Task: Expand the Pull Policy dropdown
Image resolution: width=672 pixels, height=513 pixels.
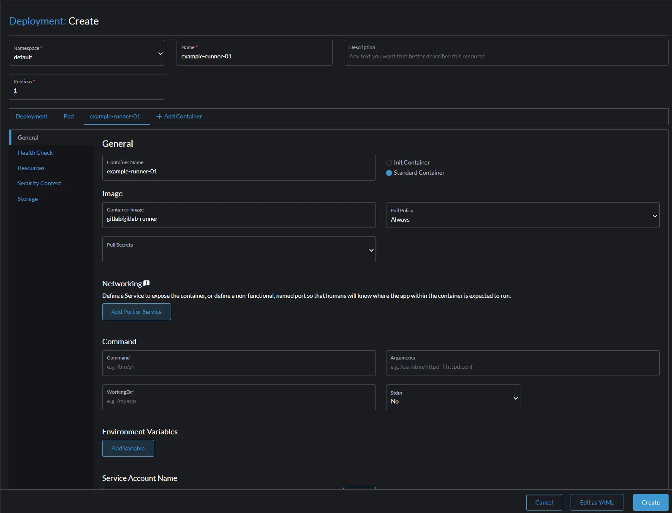Action: (522, 215)
